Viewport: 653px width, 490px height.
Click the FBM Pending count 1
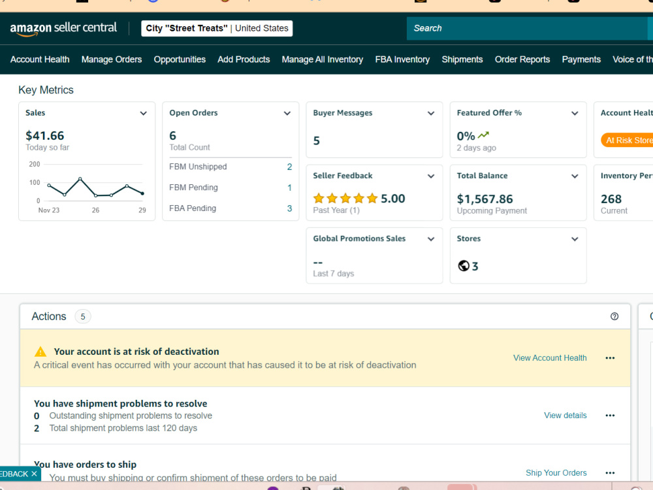(x=289, y=188)
